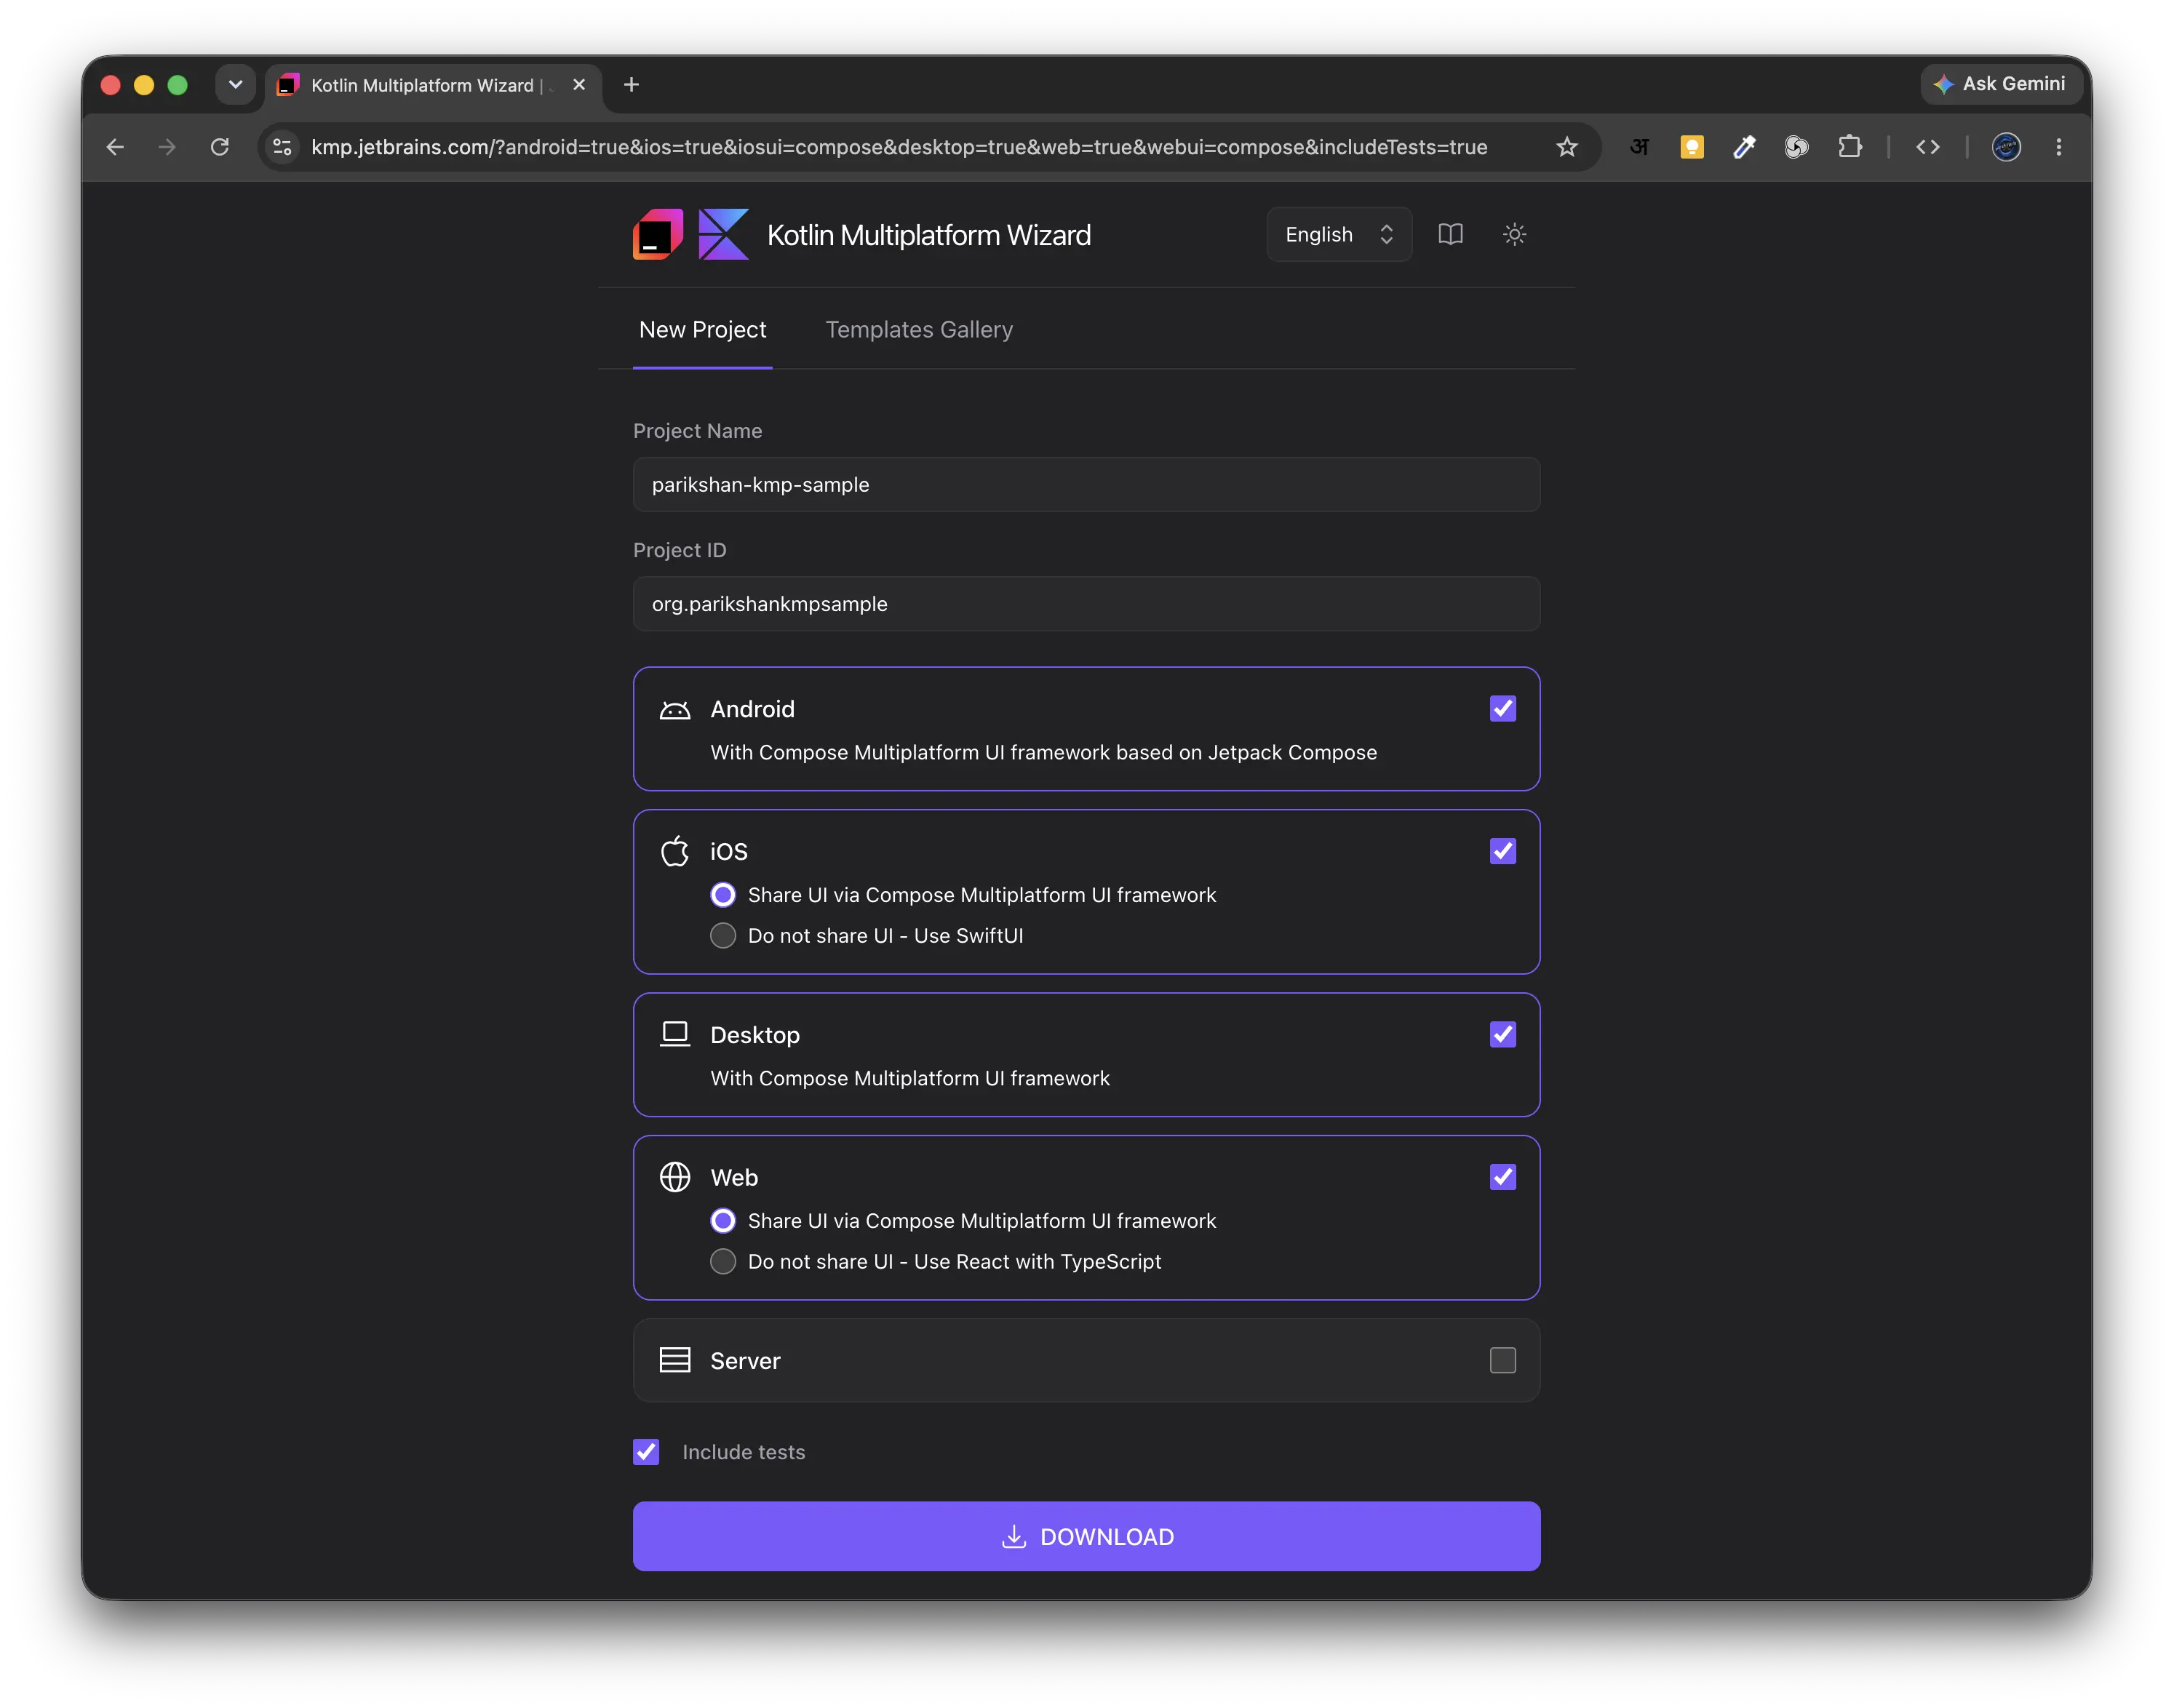Click the Desktop laptop icon
The image size is (2174, 1708).
click(x=675, y=1034)
